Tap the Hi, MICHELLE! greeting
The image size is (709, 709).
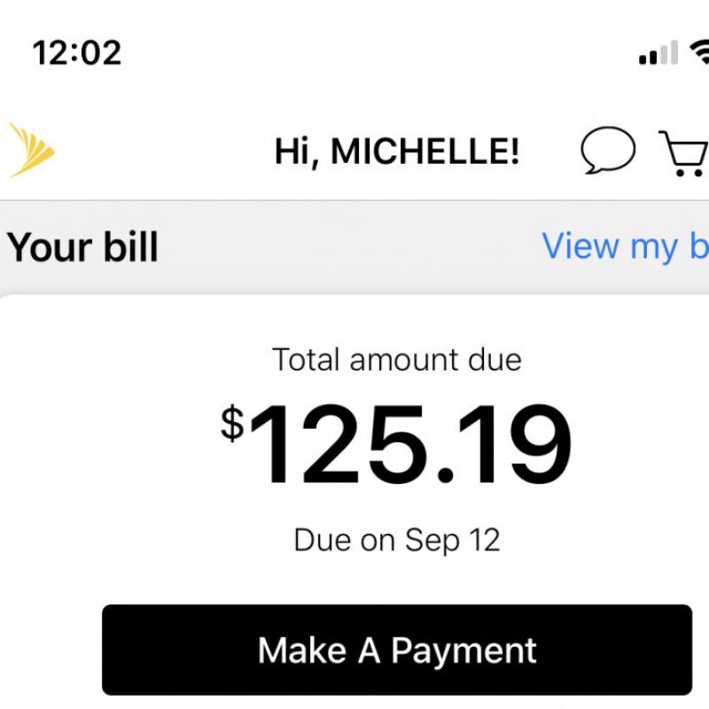[396, 152]
